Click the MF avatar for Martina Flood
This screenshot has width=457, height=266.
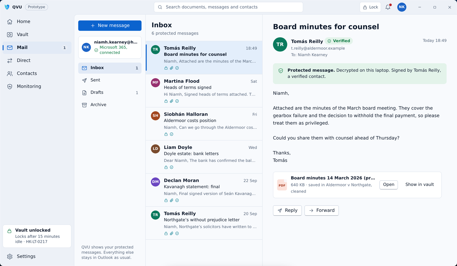[155, 82]
